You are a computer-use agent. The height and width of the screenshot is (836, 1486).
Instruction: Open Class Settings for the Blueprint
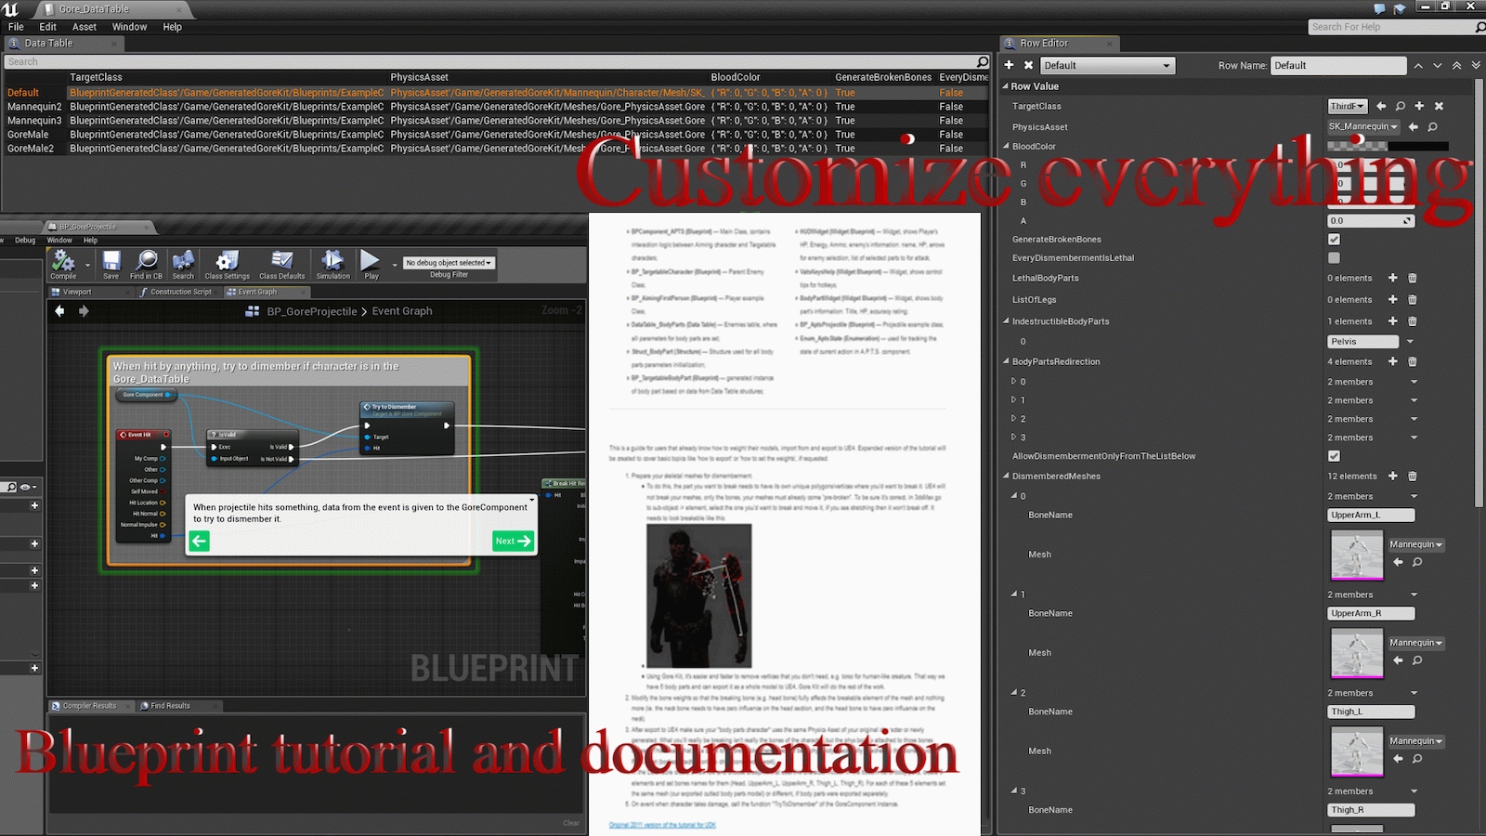click(226, 264)
